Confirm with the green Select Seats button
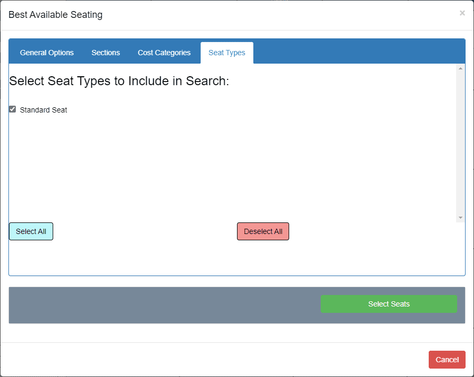Image resolution: width=474 pixels, height=377 pixels. pos(389,304)
